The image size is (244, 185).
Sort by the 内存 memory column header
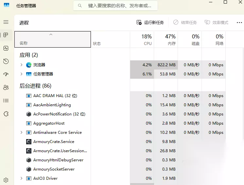click(x=166, y=39)
